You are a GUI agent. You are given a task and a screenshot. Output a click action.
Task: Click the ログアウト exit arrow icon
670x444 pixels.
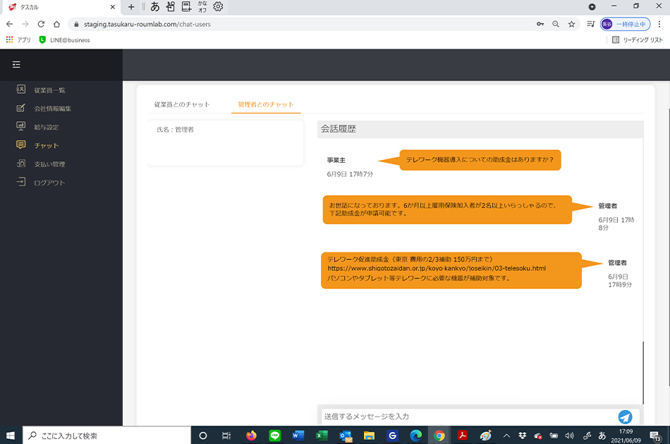click(21, 182)
